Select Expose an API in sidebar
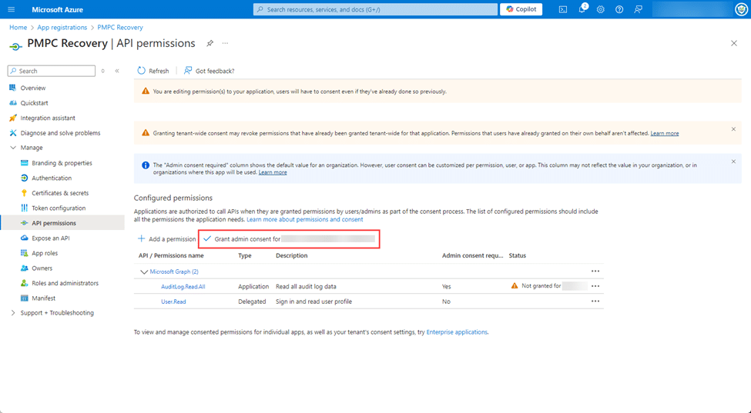This screenshot has height=413, width=751. [x=51, y=238]
